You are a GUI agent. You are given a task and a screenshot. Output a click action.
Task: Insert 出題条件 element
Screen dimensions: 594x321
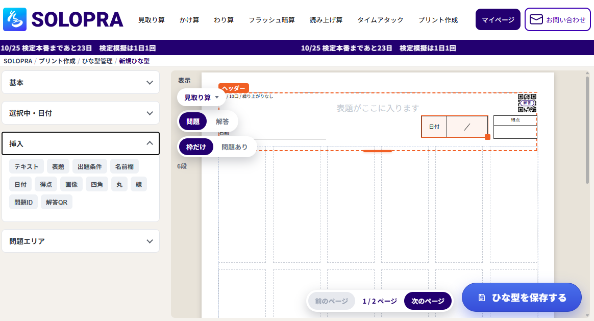[89, 166]
